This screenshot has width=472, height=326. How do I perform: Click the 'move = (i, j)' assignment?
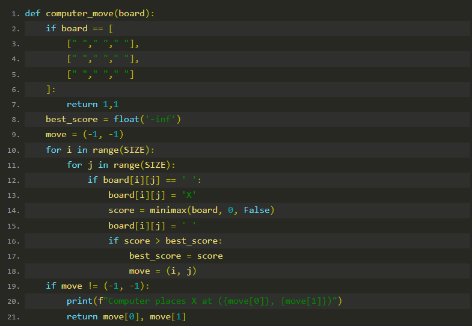coord(162,271)
